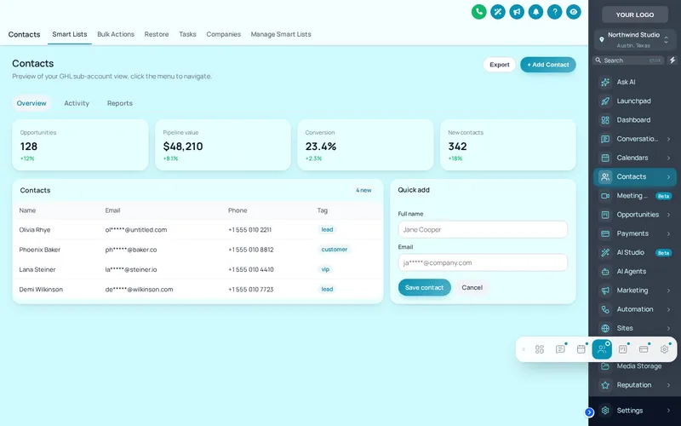
Task: Click the calendar icon in floating dock
Action: (x=581, y=349)
